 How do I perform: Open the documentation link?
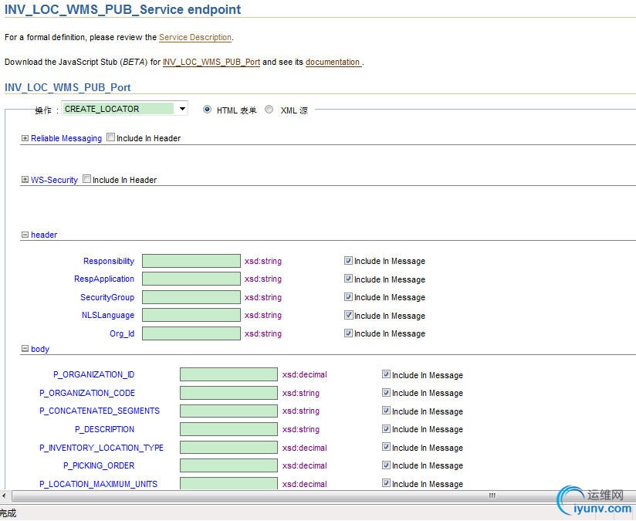coord(333,62)
